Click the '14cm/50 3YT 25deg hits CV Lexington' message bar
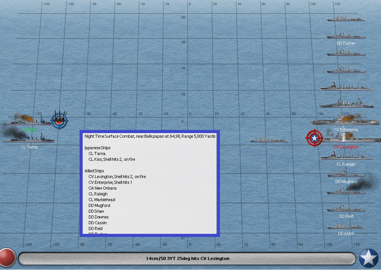The width and height of the screenshot is (381, 270). point(187,258)
